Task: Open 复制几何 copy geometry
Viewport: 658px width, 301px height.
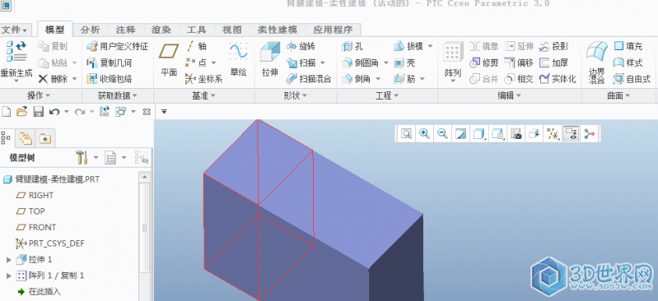Action: point(109,63)
